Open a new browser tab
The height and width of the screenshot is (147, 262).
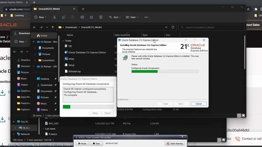pos(34,2)
